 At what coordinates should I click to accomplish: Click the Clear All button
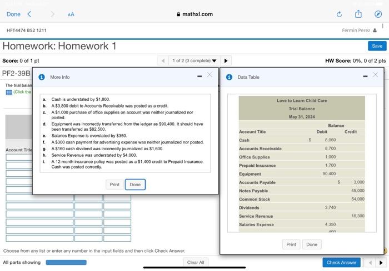196,262
